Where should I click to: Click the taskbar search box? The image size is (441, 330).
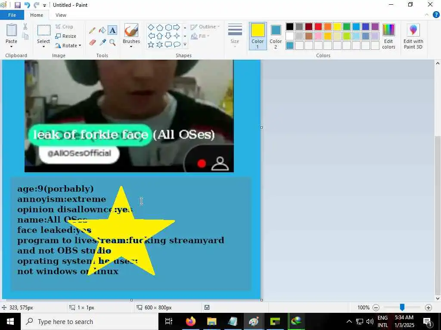coord(90,321)
